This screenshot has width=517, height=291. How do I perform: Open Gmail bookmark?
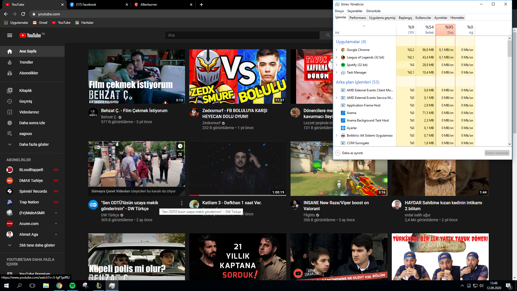tap(40, 23)
